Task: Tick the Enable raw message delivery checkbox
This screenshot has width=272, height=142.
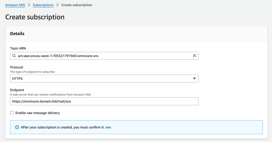Action: click(x=12, y=113)
